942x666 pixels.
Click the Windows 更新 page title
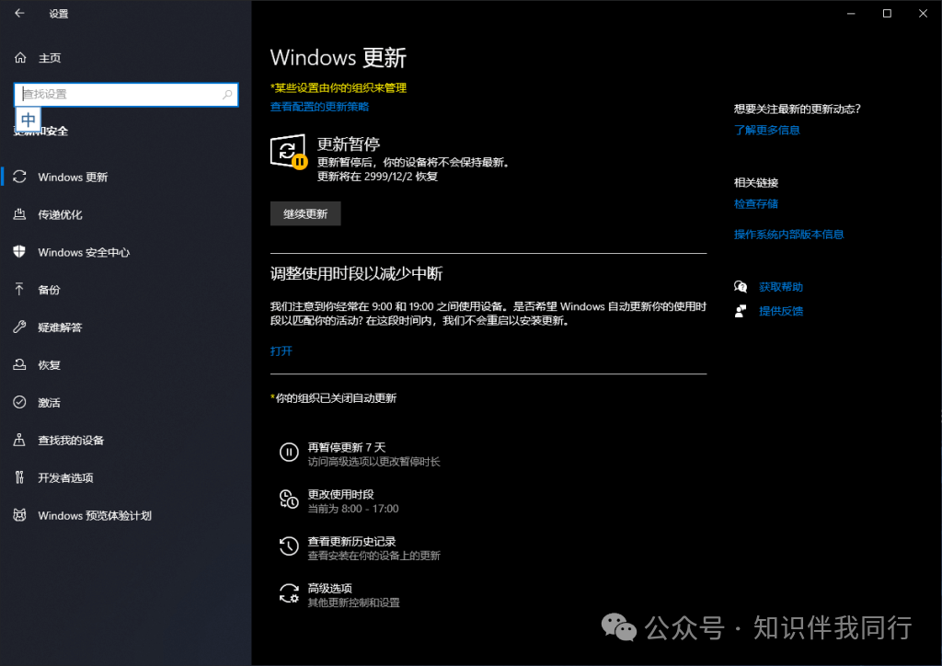[339, 58]
